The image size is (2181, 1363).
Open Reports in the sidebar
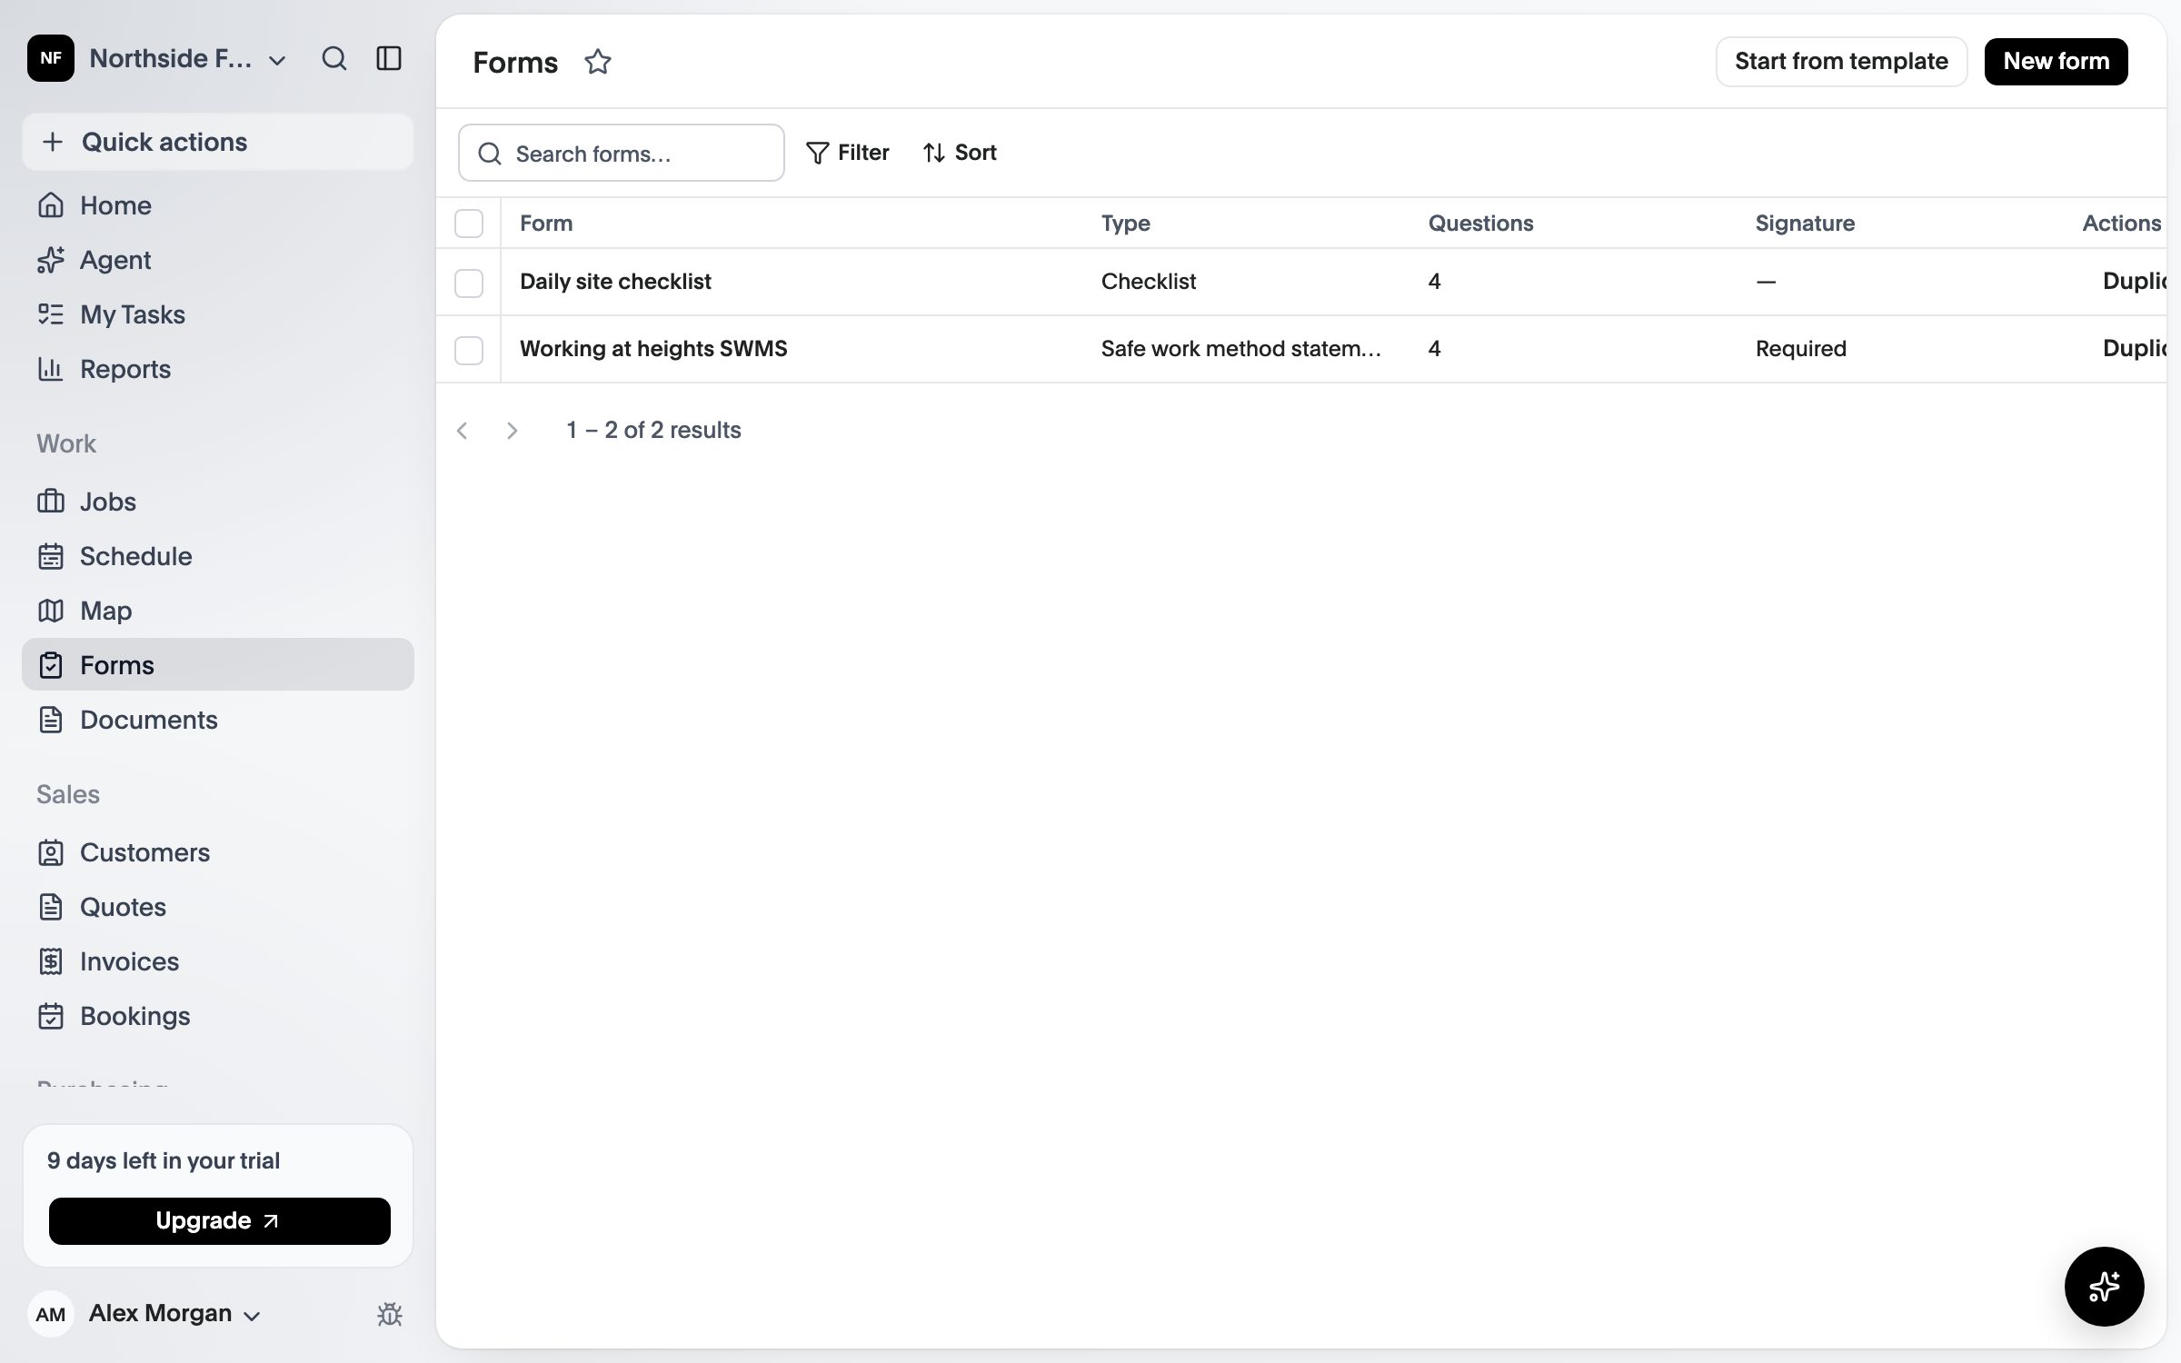[x=218, y=369]
